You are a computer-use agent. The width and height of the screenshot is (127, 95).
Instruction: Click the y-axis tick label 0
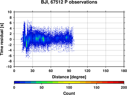(11, 39)
